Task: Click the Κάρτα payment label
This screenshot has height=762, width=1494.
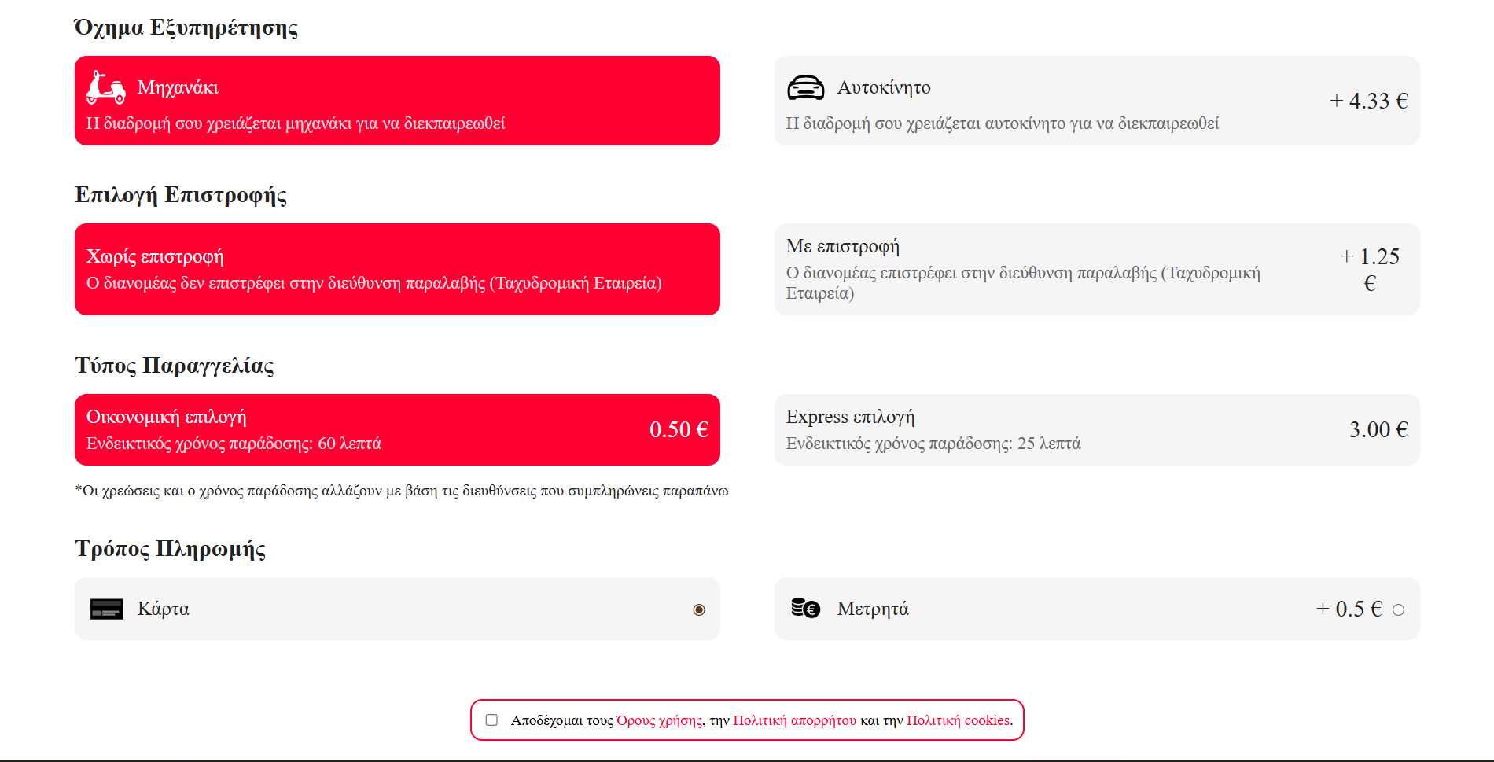Action: tap(164, 609)
